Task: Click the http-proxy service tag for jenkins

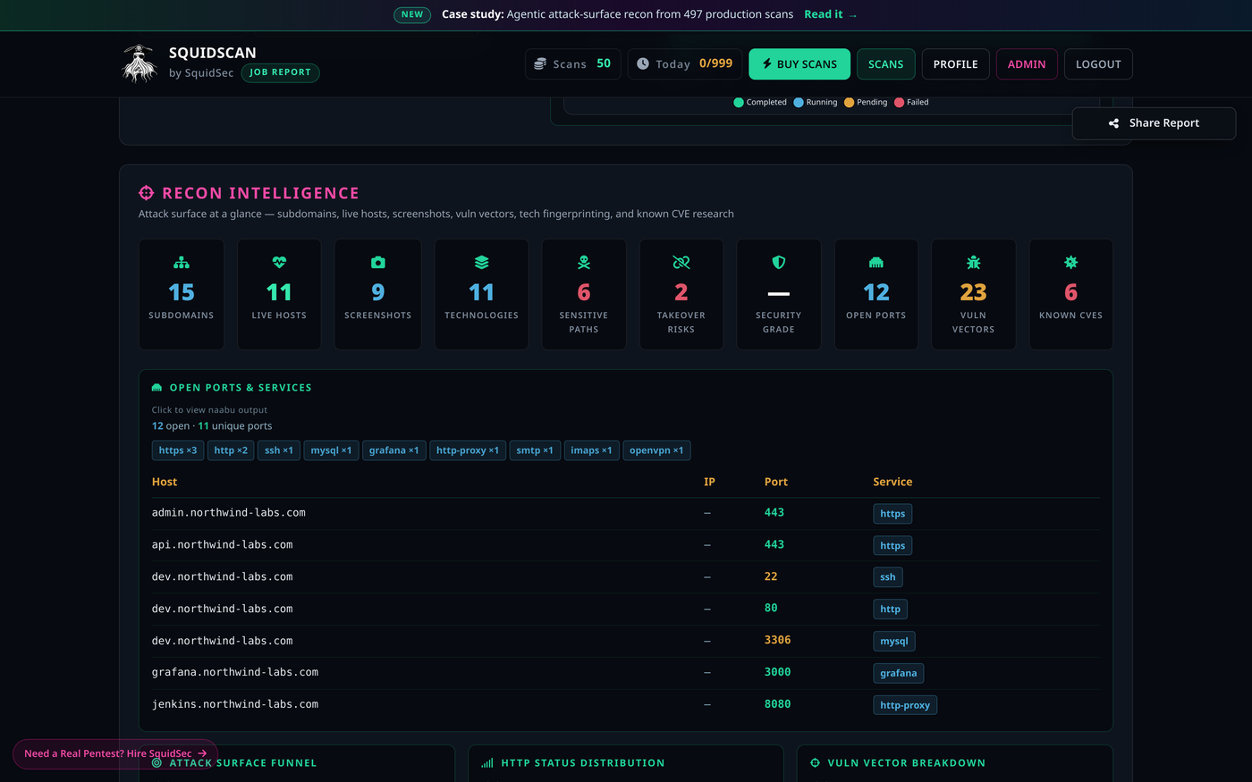Action: [x=905, y=705]
